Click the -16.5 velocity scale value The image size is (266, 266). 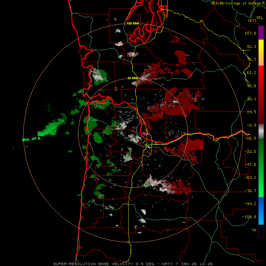(250, 138)
